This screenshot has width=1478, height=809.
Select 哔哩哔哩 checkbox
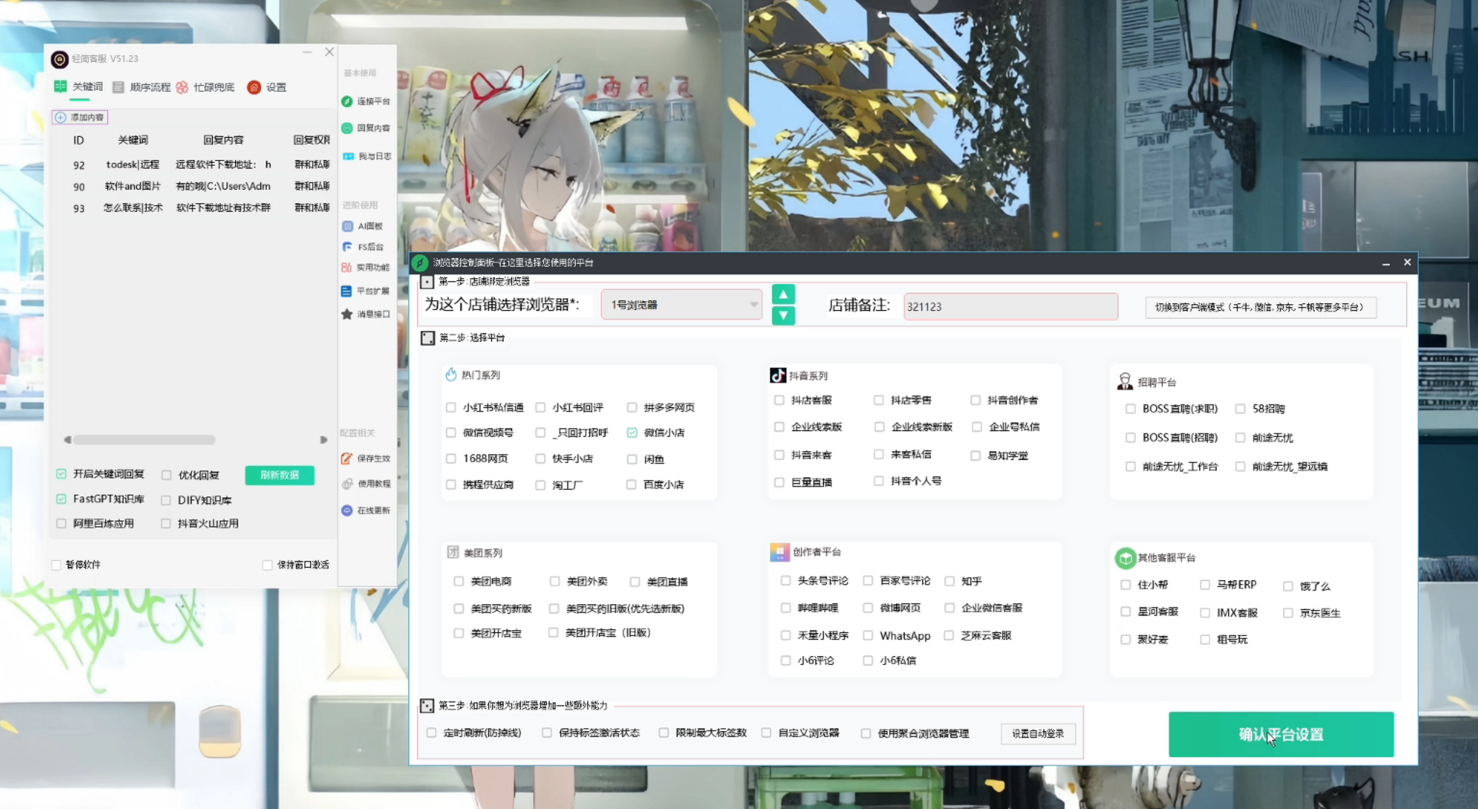click(785, 608)
